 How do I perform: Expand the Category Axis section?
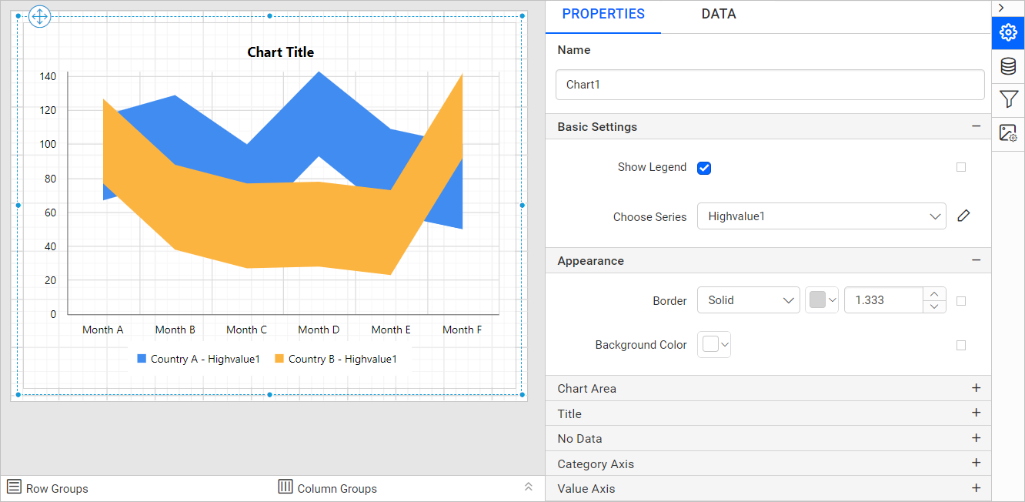(x=977, y=464)
